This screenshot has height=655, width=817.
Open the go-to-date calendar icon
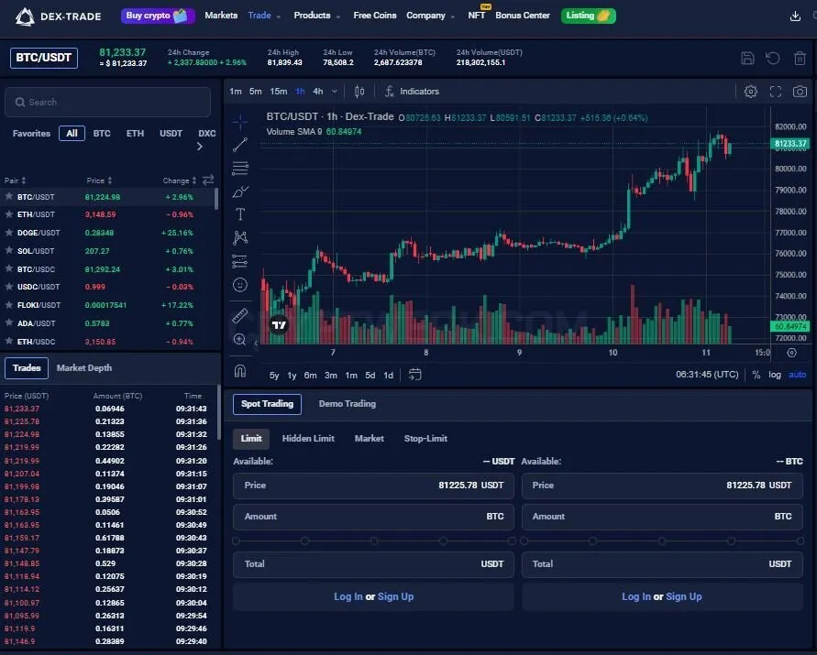414,375
